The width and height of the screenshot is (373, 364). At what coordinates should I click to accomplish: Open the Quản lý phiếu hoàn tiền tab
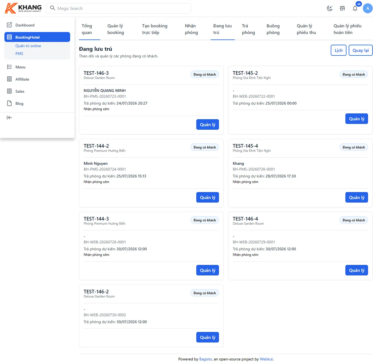[347, 29]
